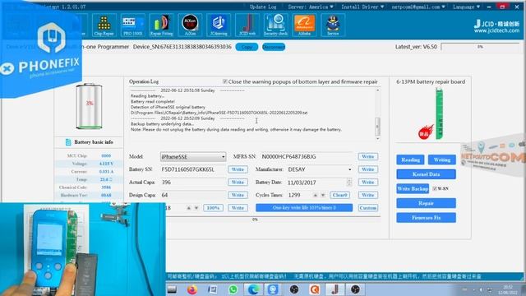Image resolution: width=526 pixels, height=296 pixels.
Task: Open Update Log menu item
Action: (x=263, y=7)
